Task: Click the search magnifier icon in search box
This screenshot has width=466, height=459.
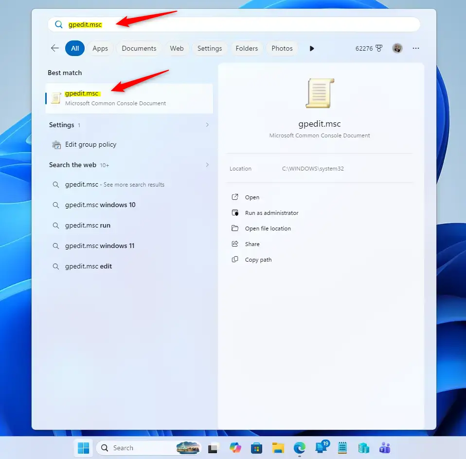Action: tap(59, 24)
